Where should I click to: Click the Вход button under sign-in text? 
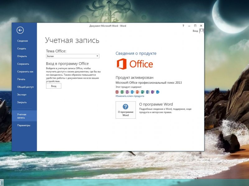(54, 86)
